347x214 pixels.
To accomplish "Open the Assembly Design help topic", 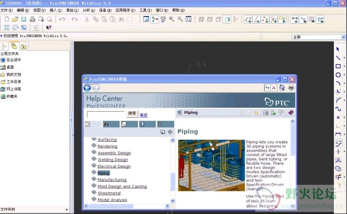I will click(x=114, y=153).
